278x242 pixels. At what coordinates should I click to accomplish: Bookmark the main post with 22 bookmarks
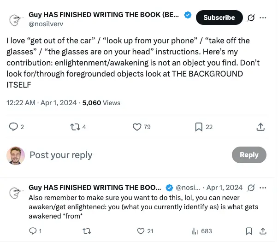coord(199,127)
